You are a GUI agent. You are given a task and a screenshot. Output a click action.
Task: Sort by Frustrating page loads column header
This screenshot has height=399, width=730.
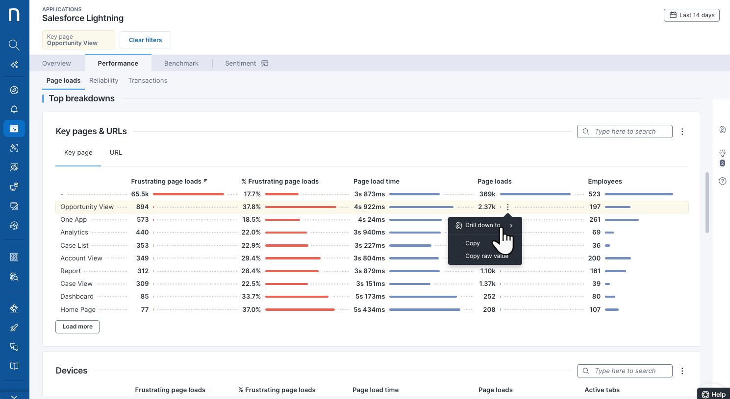(166, 182)
